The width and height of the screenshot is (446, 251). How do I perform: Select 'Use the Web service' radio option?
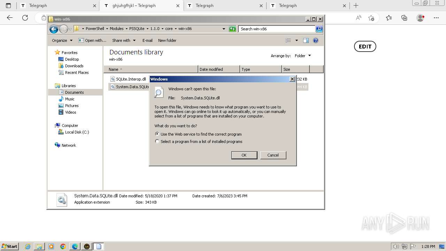click(157, 134)
